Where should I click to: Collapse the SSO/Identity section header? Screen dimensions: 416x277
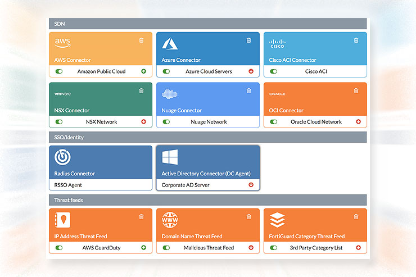point(207,137)
